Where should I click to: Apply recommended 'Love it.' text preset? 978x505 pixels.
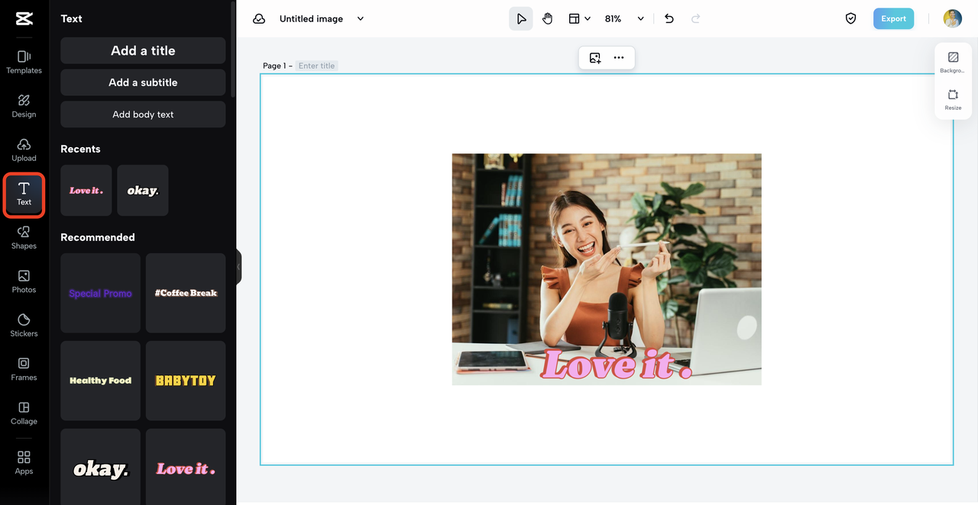tap(186, 467)
